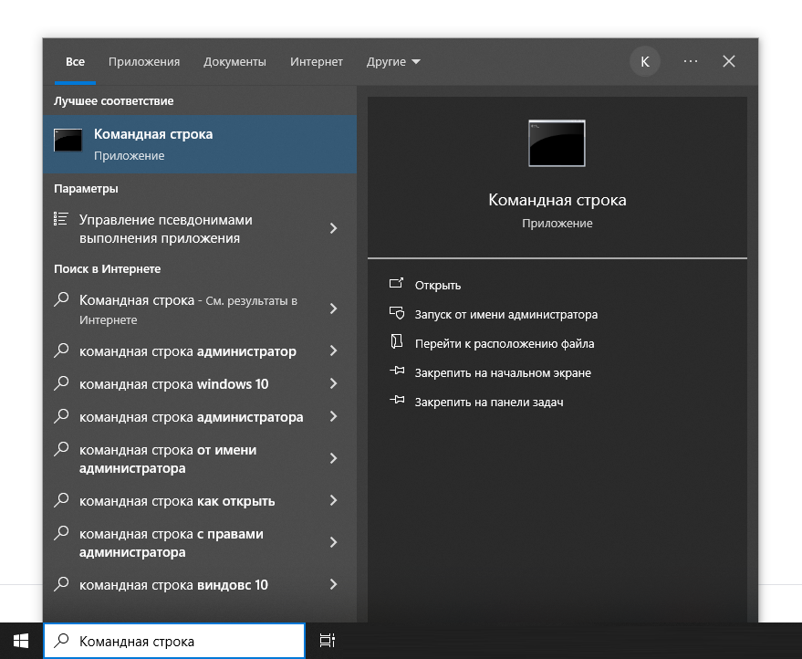This screenshot has height=659, width=802.
Task: Switch to the Приложения tab
Action: (144, 62)
